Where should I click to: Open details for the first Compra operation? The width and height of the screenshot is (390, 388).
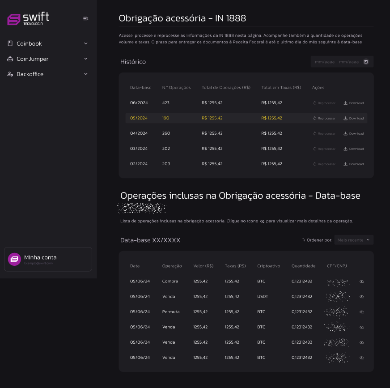coord(361,281)
